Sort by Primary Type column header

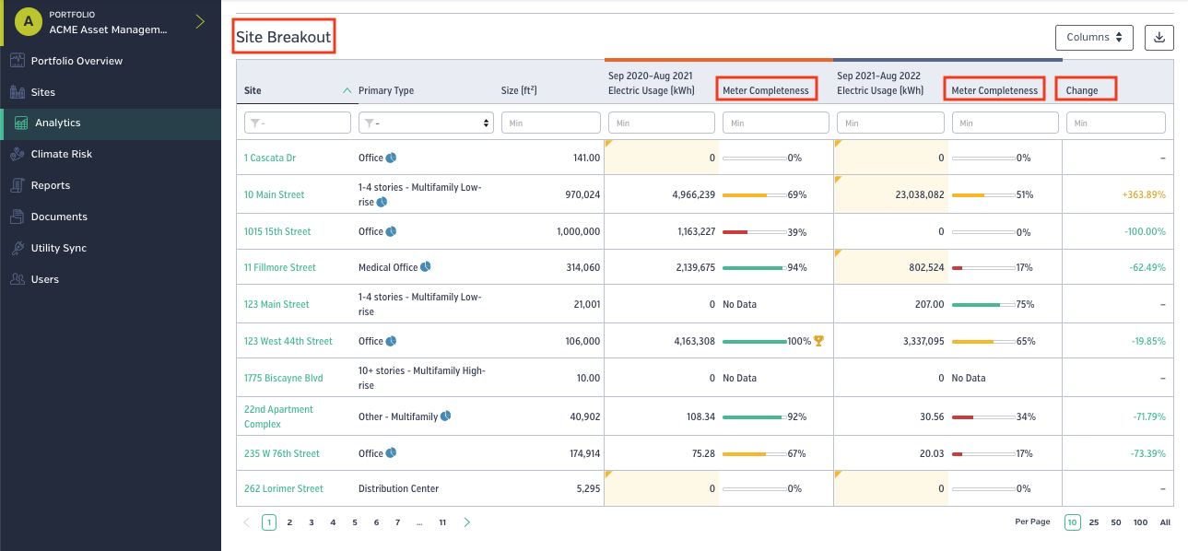tap(386, 91)
